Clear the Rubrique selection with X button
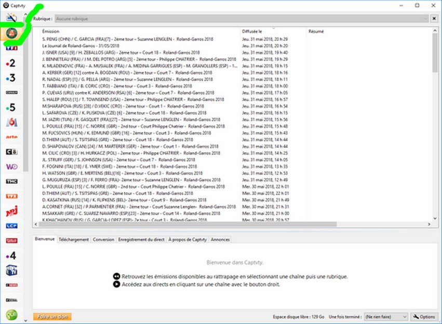 (434, 19)
